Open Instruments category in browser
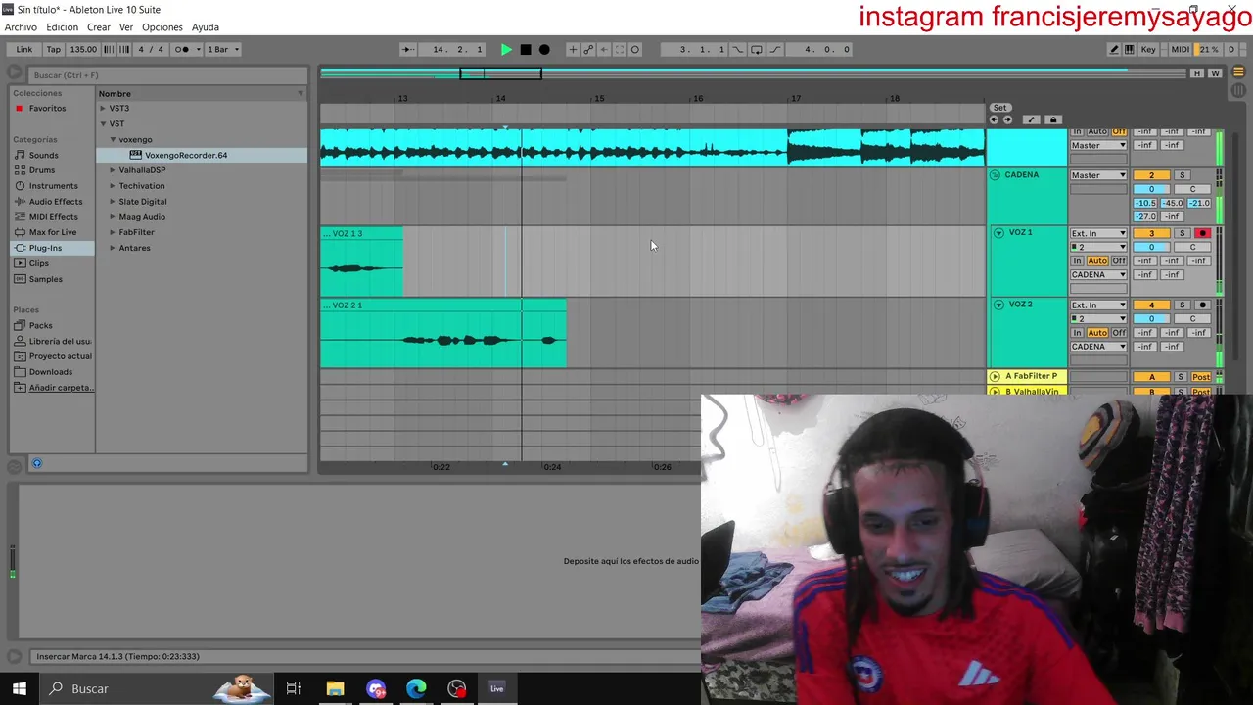 click(53, 186)
